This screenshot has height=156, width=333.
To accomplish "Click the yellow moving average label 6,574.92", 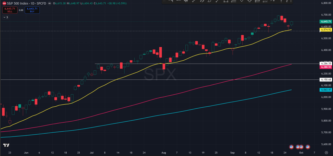I will point(326,30).
